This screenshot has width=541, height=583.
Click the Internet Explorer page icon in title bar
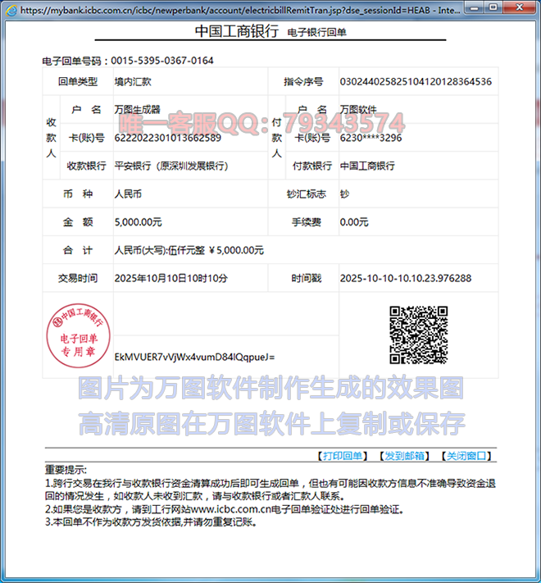pyautogui.click(x=10, y=10)
